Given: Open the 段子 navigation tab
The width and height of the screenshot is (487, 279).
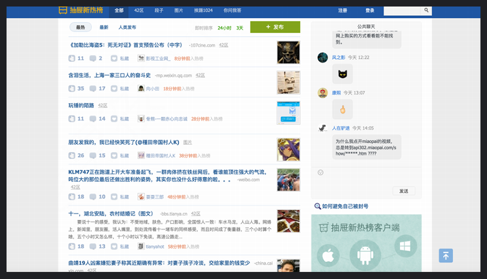Looking at the screenshot, I should pos(159,10).
